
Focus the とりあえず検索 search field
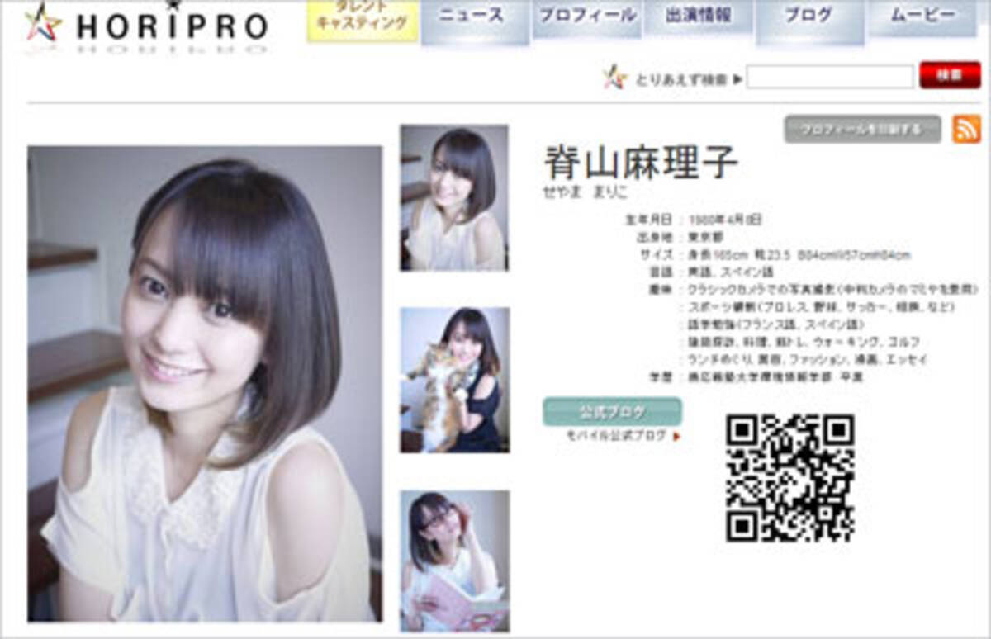point(830,77)
